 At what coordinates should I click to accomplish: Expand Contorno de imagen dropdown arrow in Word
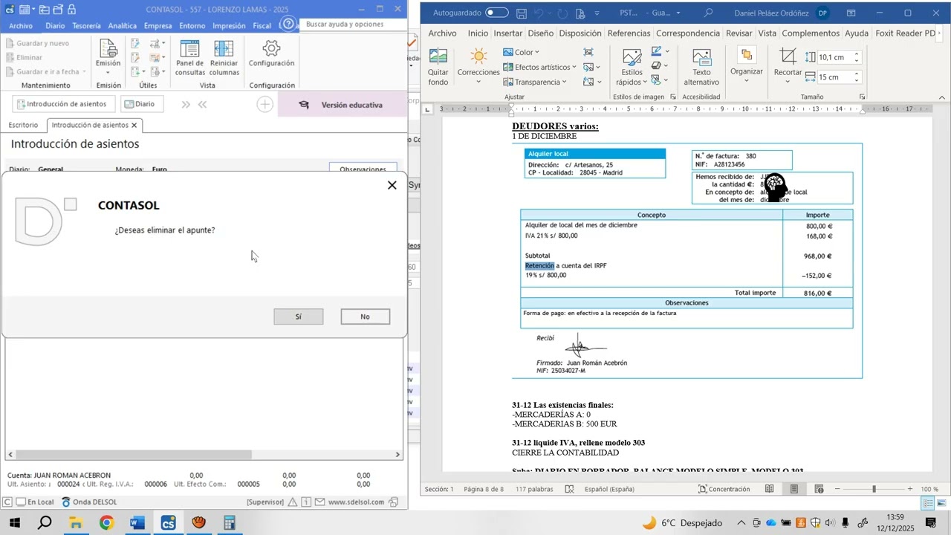(x=666, y=51)
